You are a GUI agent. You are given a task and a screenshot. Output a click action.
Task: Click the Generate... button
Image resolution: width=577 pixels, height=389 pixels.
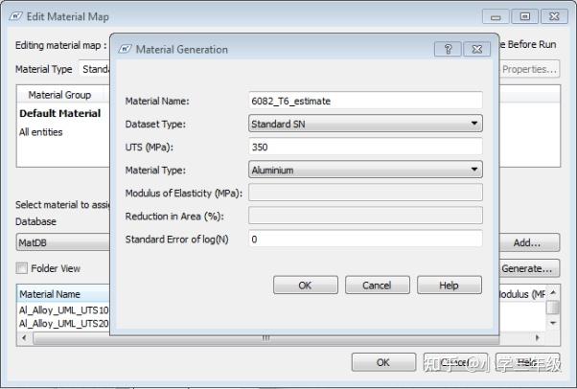pyautogui.click(x=529, y=268)
